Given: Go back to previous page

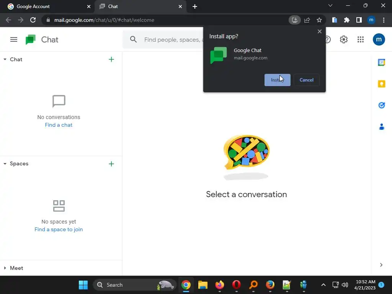Looking at the screenshot, I should (x=8, y=20).
